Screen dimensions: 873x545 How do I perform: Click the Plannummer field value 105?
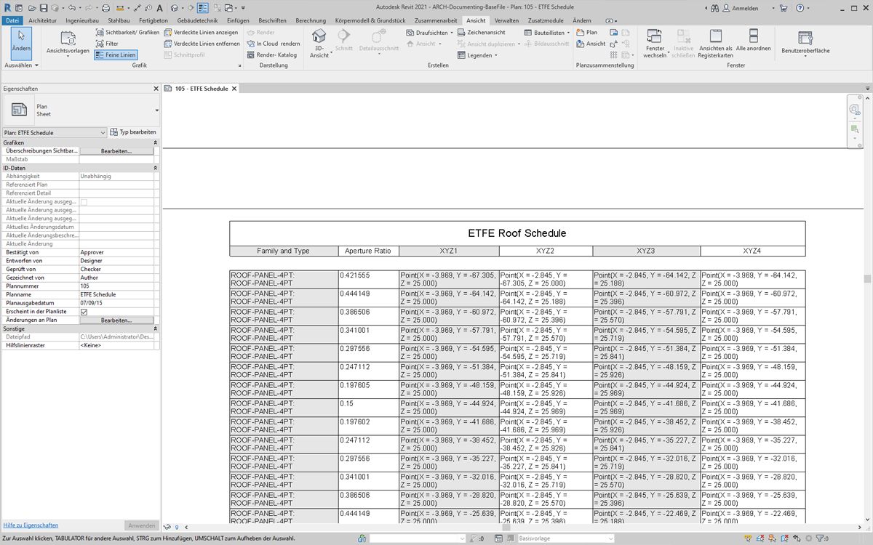tap(116, 286)
